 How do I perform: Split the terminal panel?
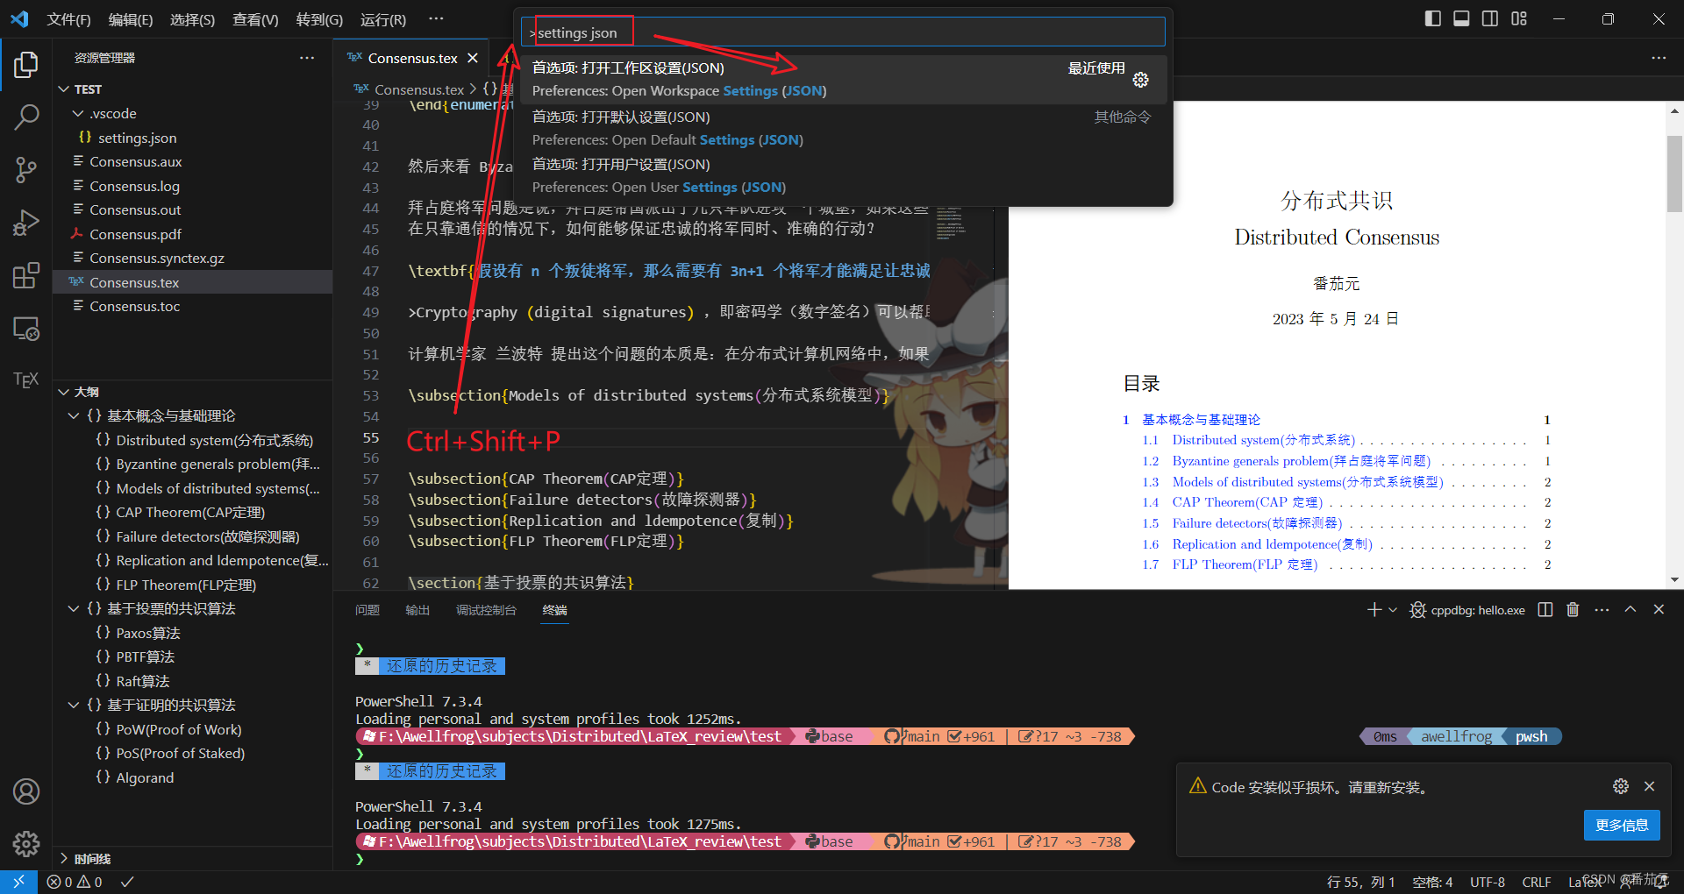coord(1545,609)
